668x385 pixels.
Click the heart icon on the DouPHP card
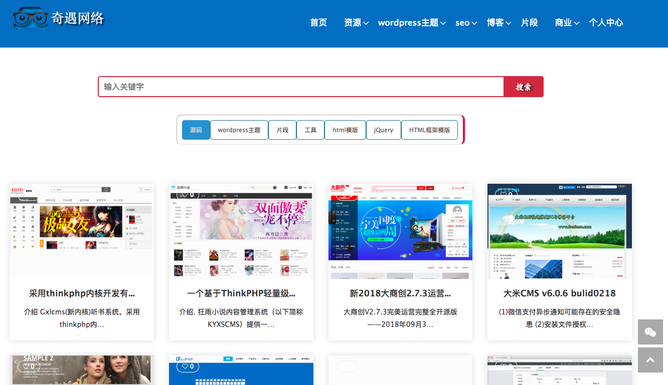[x=185, y=366]
